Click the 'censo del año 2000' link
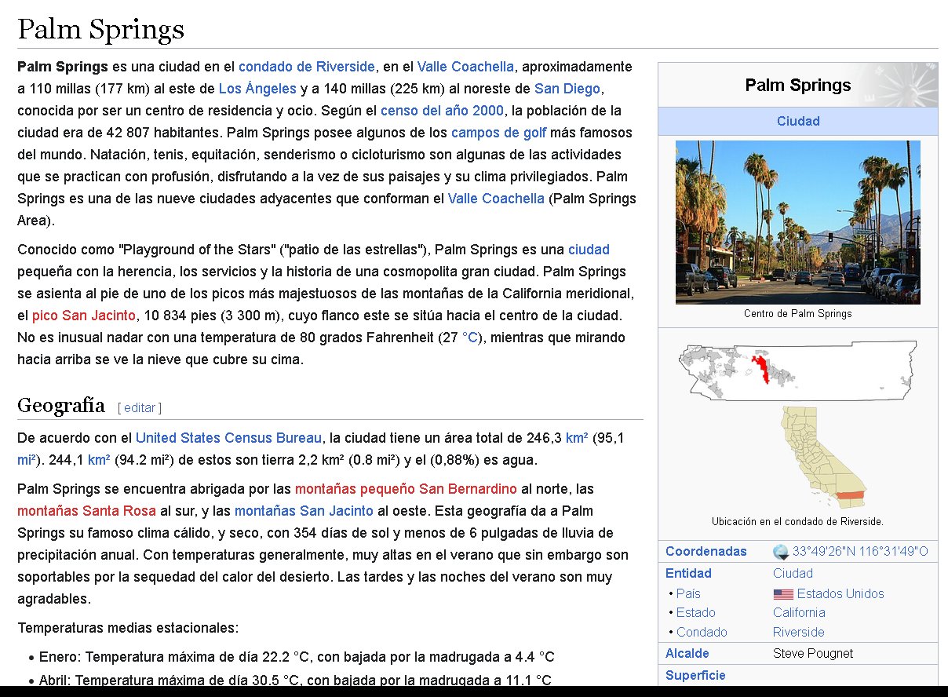The image size is (948, 697). [x=442, y=111]
